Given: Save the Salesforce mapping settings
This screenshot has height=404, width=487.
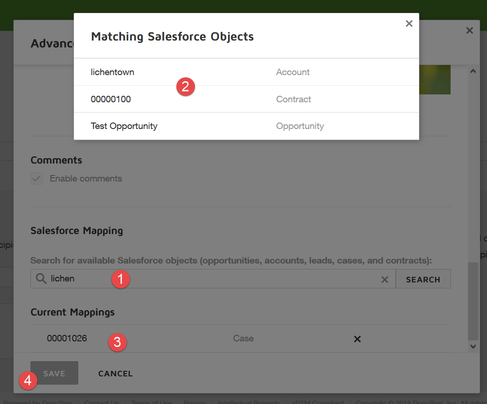Looking at the screenshot, I should coord(54,373).
